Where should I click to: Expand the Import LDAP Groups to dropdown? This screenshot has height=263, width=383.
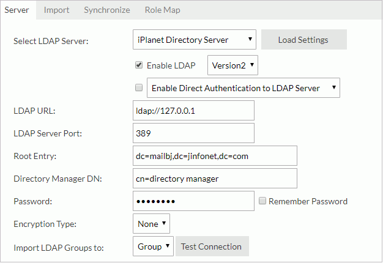point(153,246)
